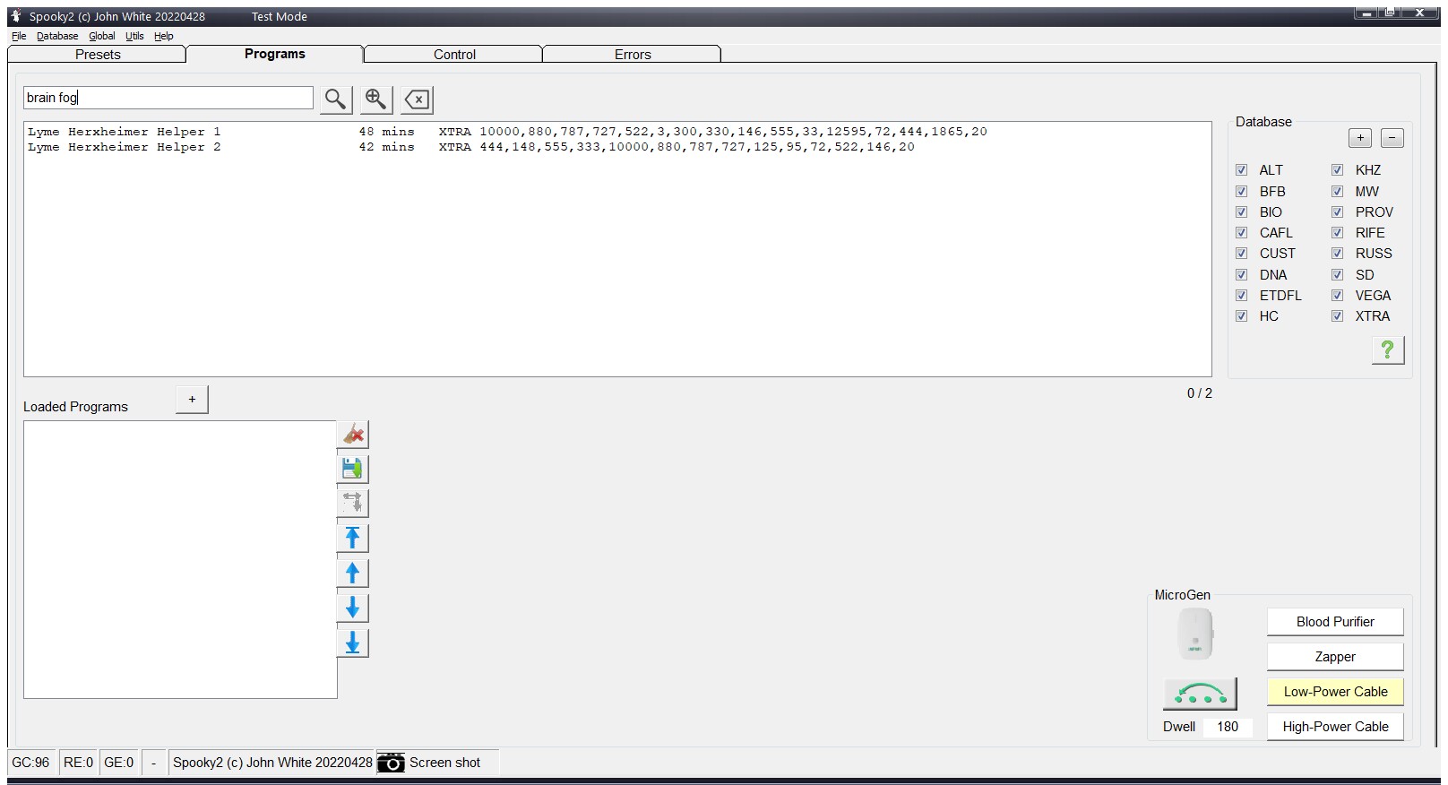Uncheck the RIFE database checkbox
The image size is (1448, 785).
click(1337, 233)
